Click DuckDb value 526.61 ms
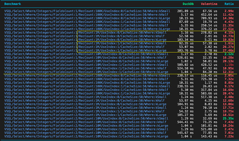 [185, 58]
